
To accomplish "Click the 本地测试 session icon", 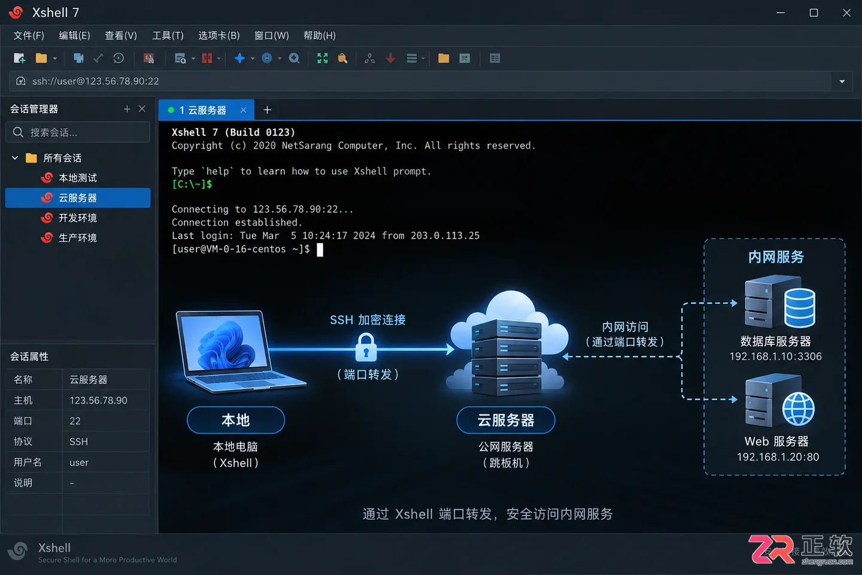I will click(47, 178).
